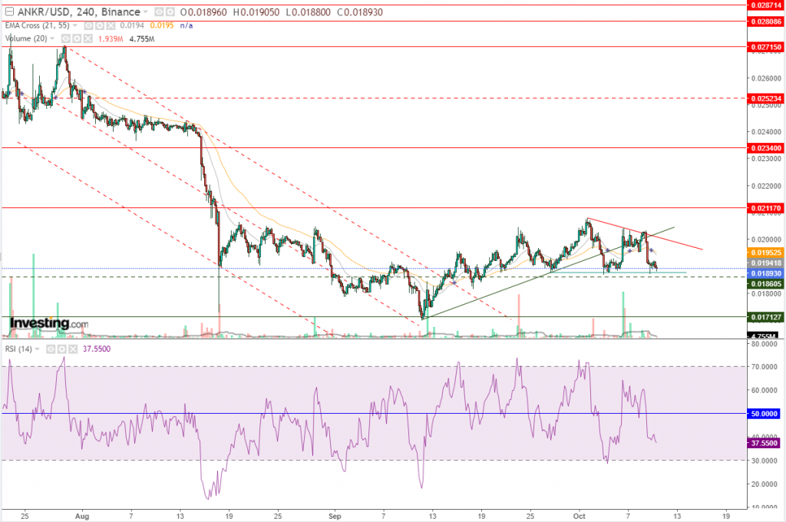Collapse the ANKR/USD legend with minus box
This screenshot has width=786, height=522.
[x=9, y=12]
